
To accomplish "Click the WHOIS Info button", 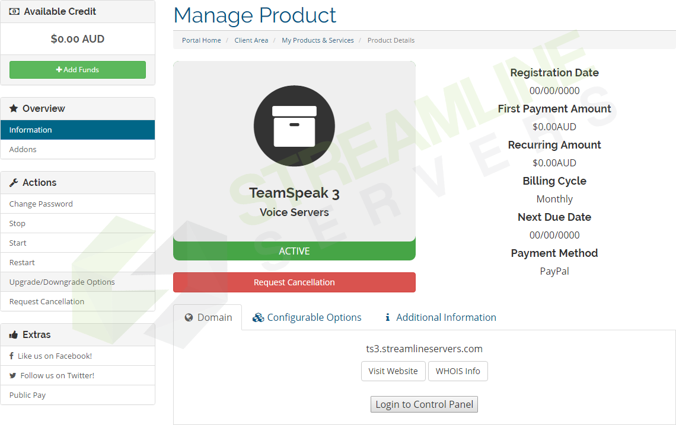I will [x=458, y=371].
